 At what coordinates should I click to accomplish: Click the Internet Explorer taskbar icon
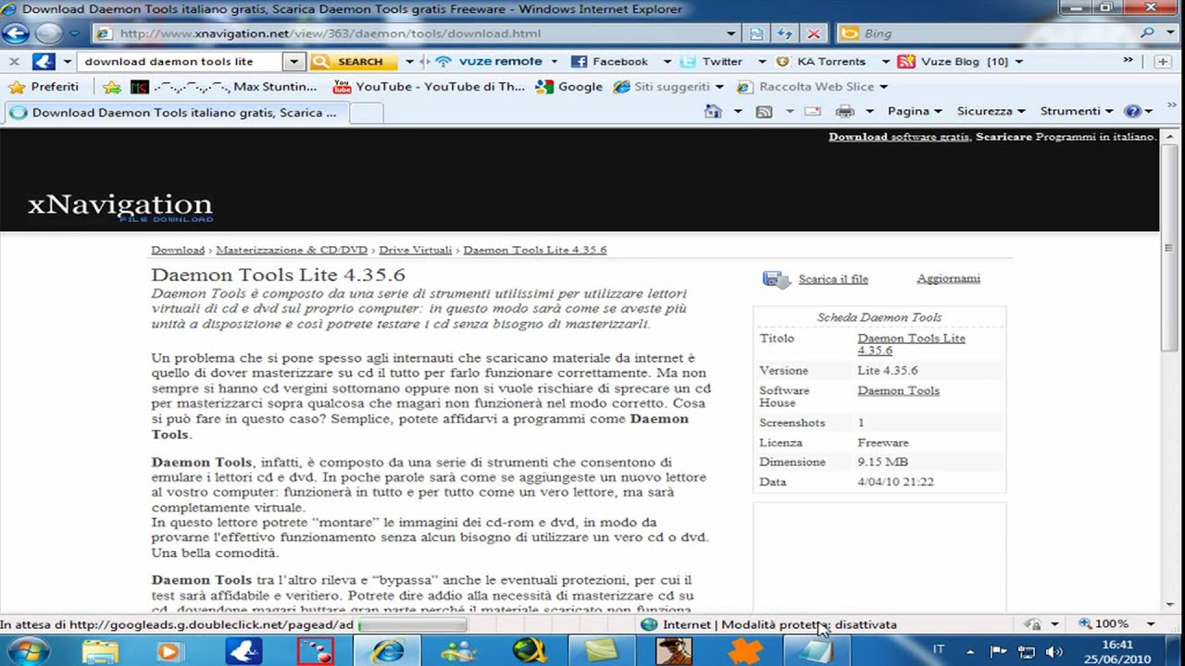pyautogui.click(x=386, y=651)
